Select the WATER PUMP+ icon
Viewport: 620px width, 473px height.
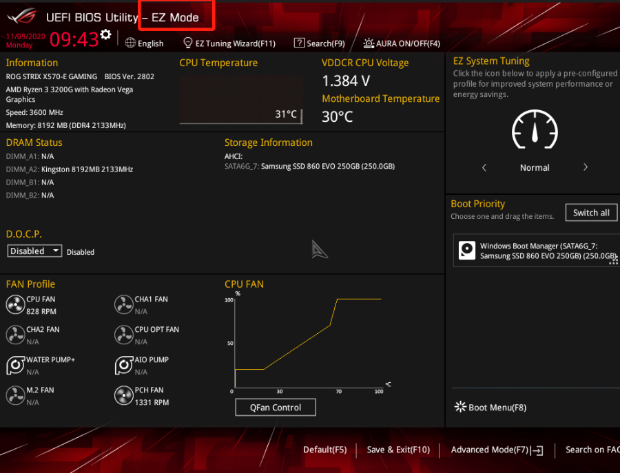[16, 365]
